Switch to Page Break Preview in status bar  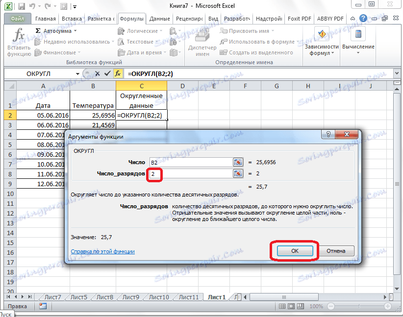[301, 306]
